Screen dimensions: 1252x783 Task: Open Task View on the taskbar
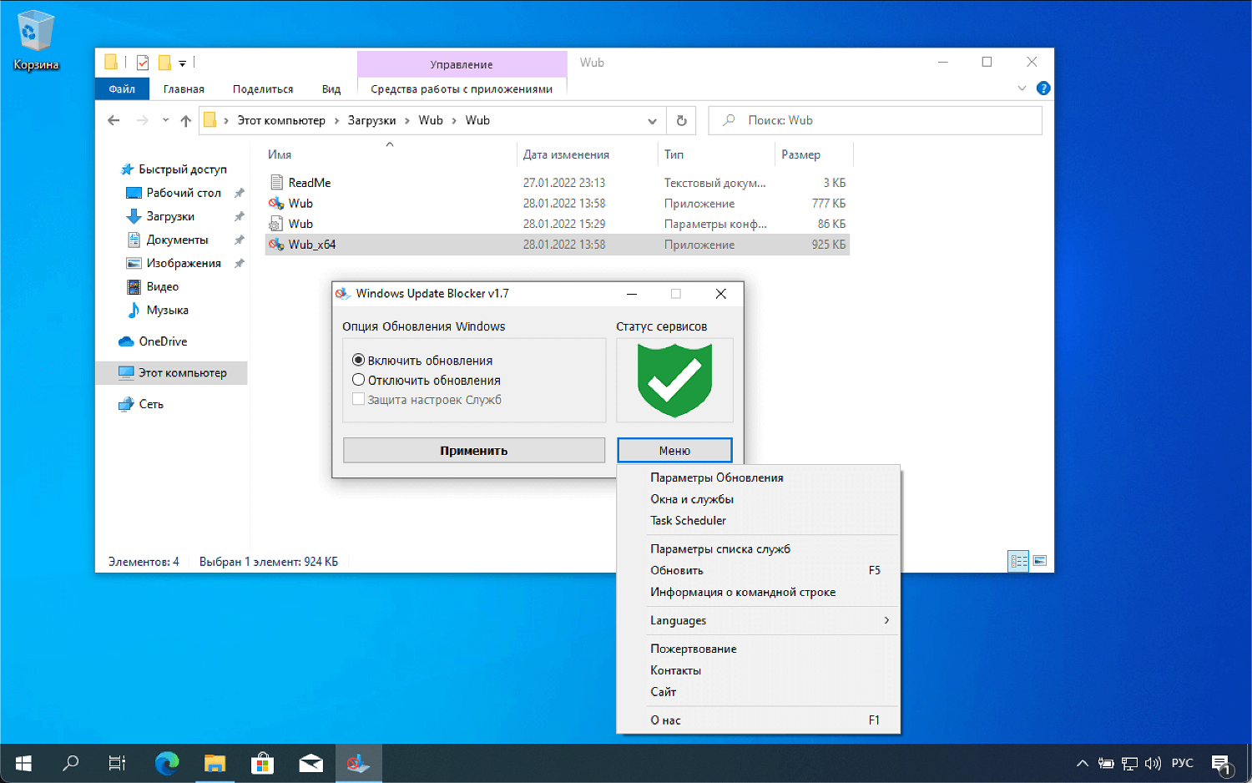click(x=118, y=763)
